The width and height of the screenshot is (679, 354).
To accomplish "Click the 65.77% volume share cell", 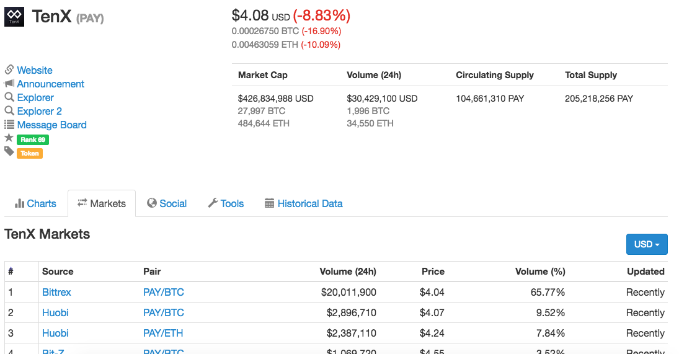I will point(548,292).
